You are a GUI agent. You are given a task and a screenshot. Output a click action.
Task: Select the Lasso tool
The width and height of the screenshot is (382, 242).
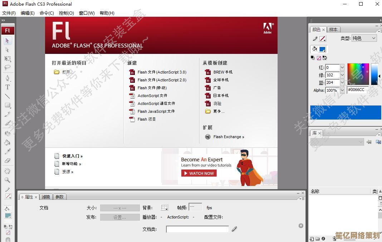click(x=7, y=67)
